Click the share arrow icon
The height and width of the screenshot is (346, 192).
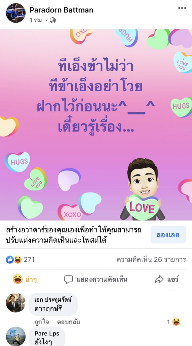click(x=159, y=280)
